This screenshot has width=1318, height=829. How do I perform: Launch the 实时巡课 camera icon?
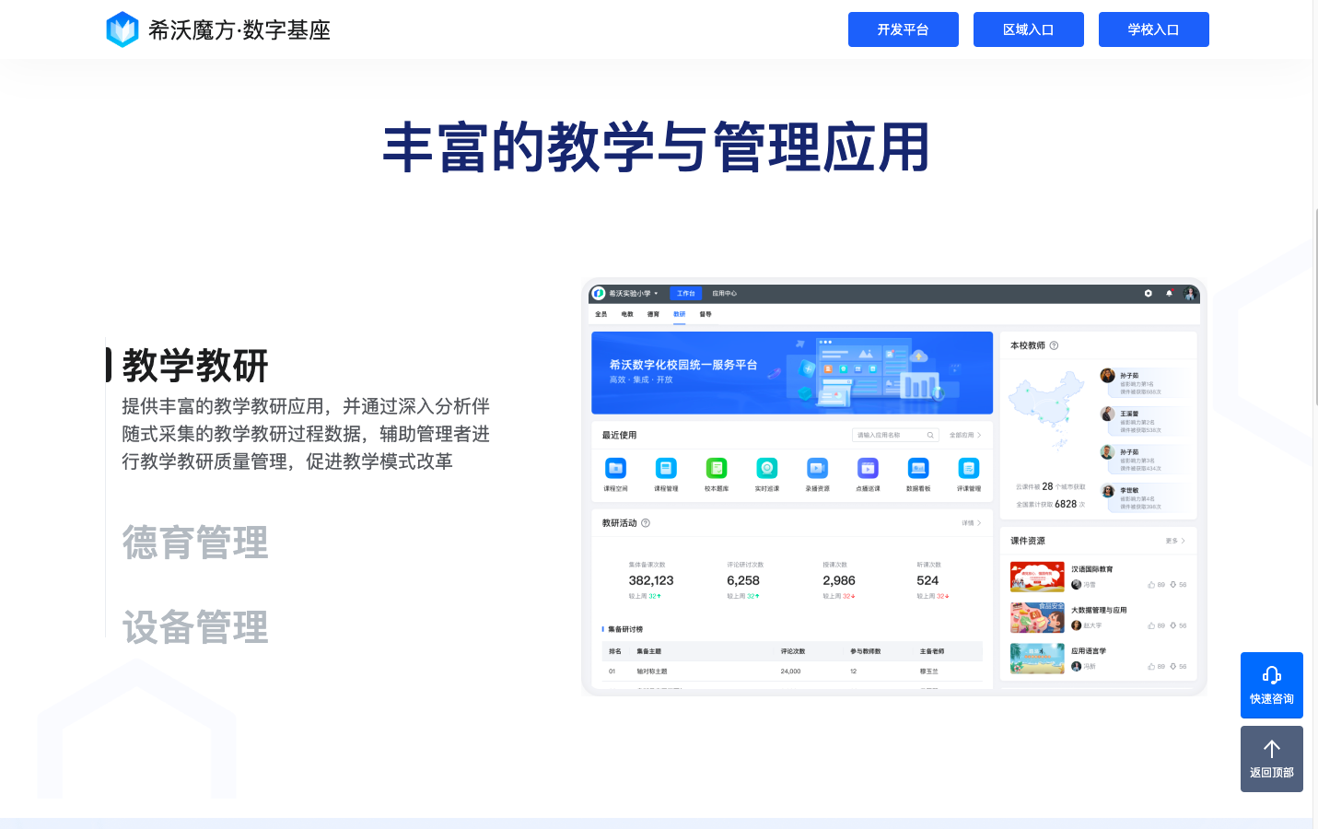coord(766,468)
